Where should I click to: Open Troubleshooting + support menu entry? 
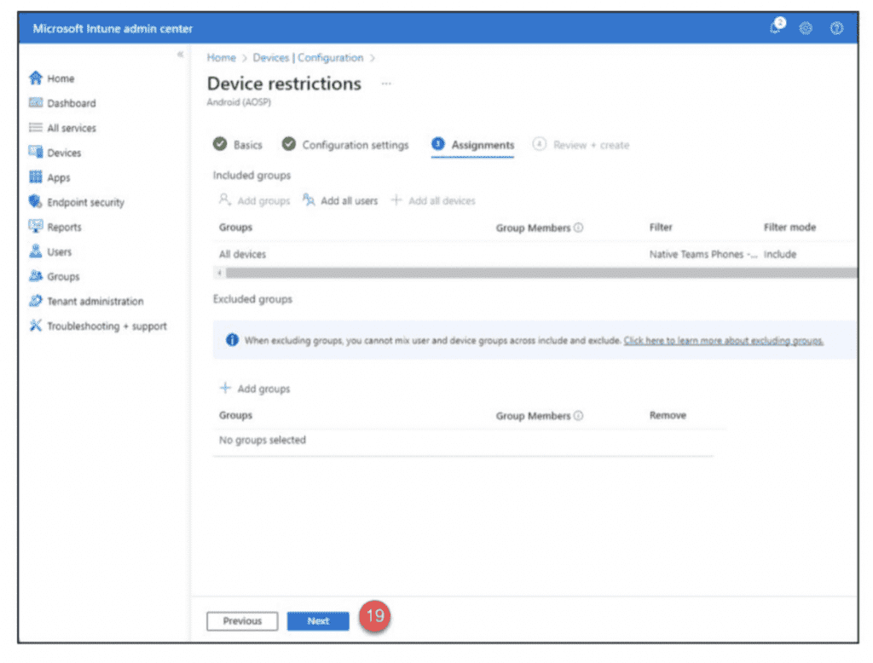coord(107,326)
